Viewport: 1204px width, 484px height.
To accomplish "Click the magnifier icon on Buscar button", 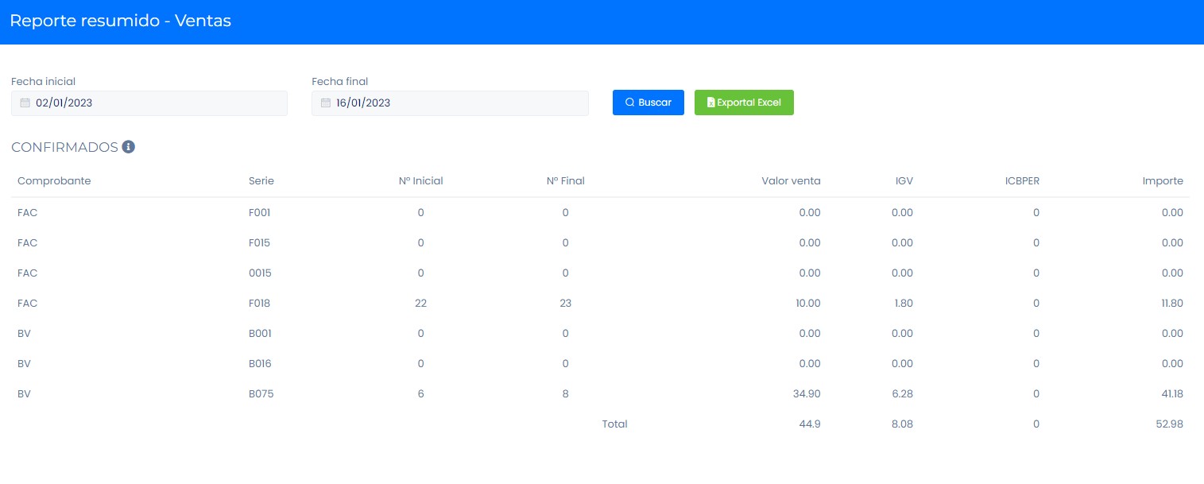I will point(629,103).
